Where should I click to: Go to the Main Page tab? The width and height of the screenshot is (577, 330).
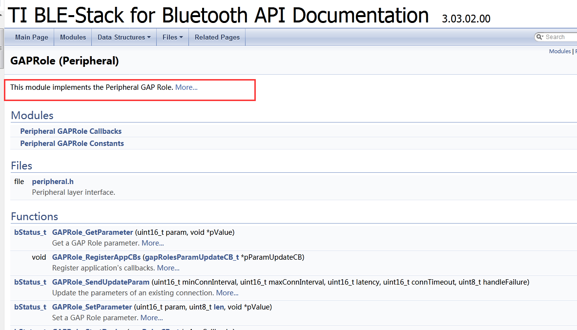tap(32, 37)
